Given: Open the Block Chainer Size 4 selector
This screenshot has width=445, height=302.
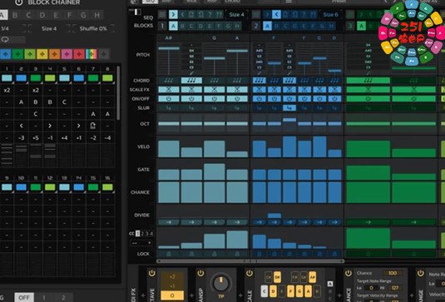Looking at the screenshot, I should pos(49,28).
